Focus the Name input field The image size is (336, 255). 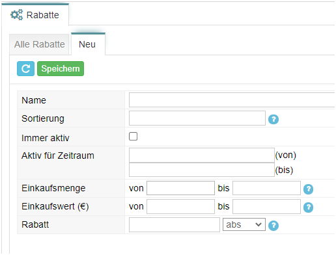232,100
